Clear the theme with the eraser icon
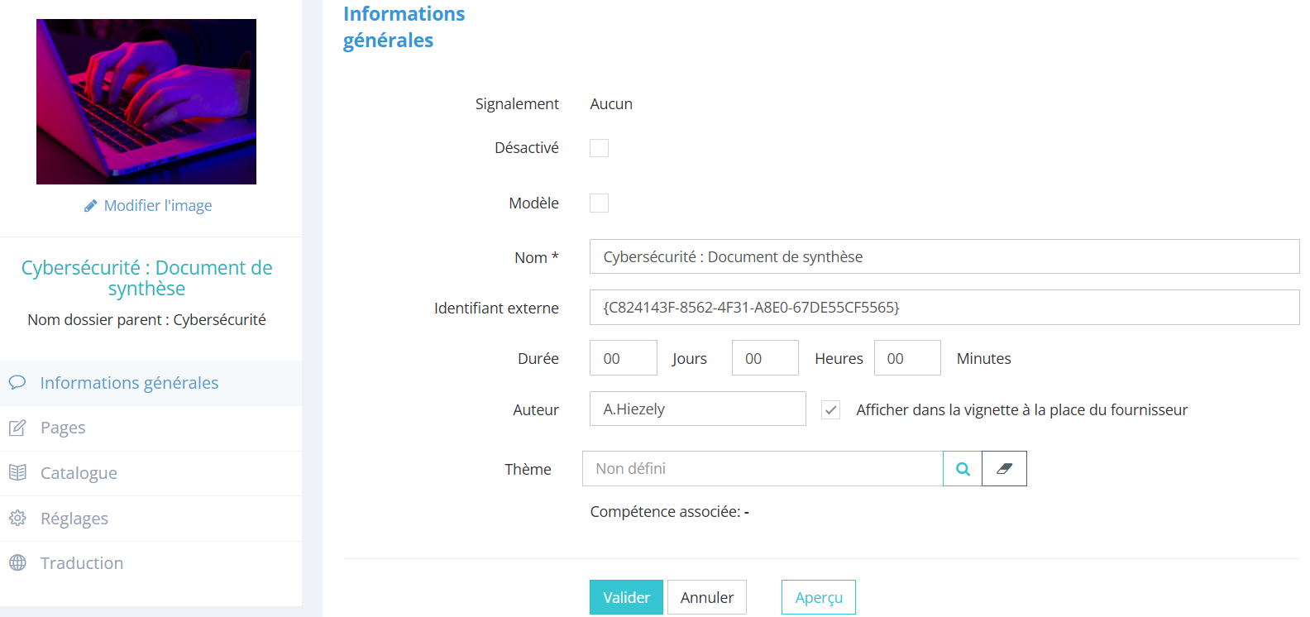 point(1004,469)
